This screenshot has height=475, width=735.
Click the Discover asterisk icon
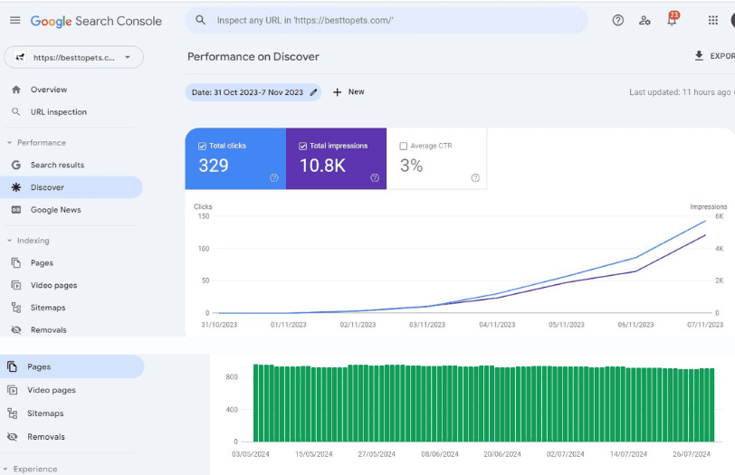tap(16, 187)
